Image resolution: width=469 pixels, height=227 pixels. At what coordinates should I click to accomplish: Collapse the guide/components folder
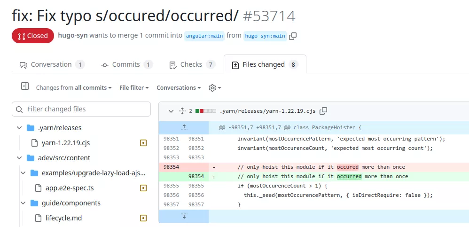[x=23, y=203]
